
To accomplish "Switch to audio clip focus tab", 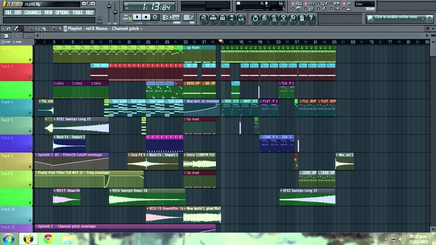I will coord(6,36).
